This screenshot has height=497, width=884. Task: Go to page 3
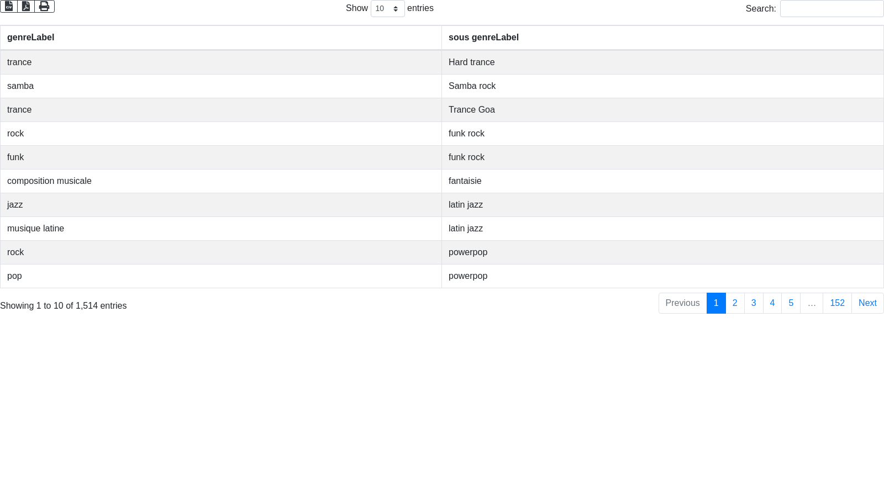click(x=754, y=303)
